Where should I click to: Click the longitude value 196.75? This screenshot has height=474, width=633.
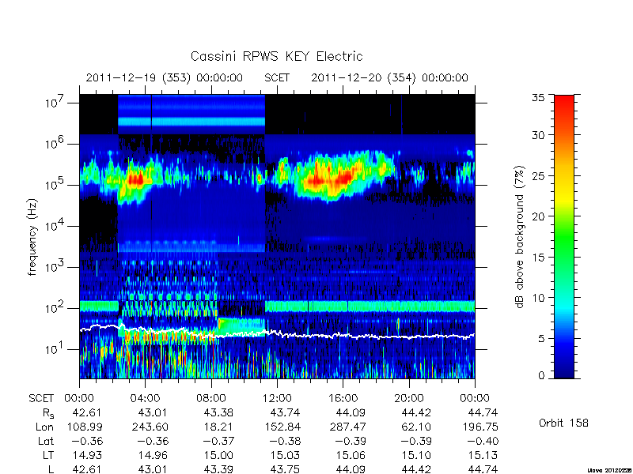[480, 427]
